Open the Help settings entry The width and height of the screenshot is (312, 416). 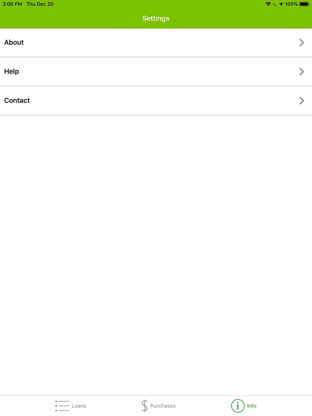click(156, 72)
